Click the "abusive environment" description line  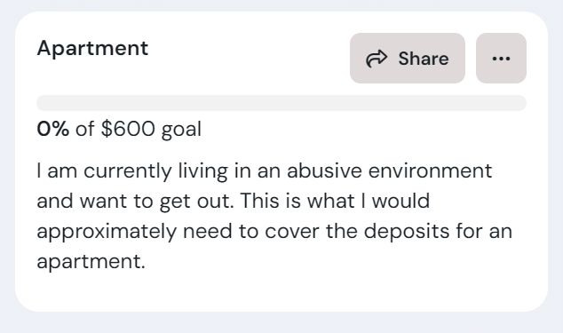tap(389, 170)
